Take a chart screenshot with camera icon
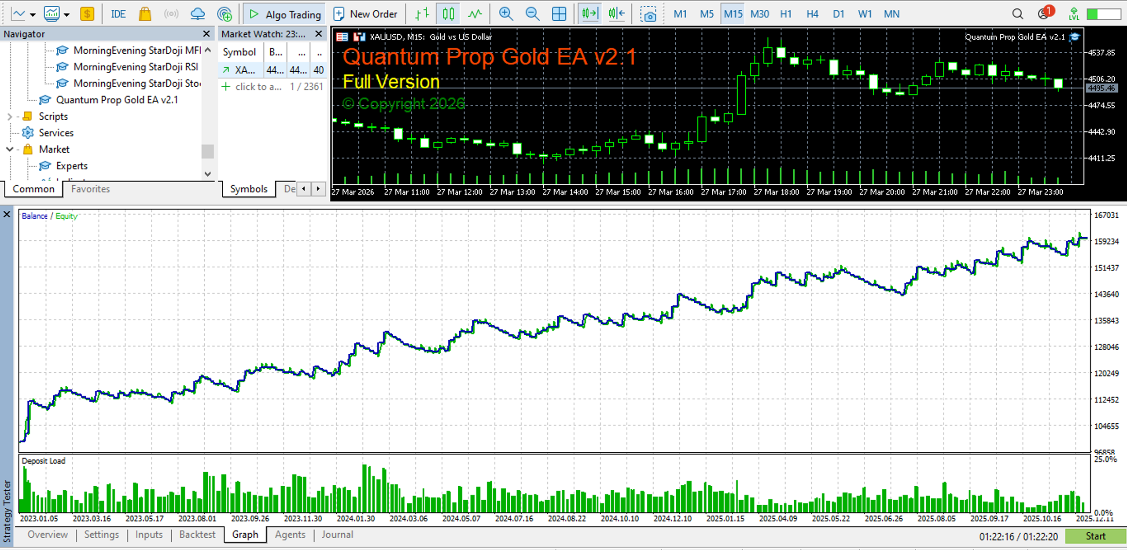The image size is (1127, 550). point(648,14)
